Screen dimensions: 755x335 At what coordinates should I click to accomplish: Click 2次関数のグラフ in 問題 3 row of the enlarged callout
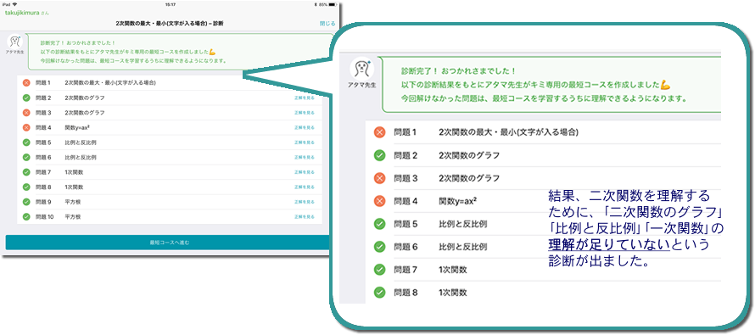coord(469,178)
